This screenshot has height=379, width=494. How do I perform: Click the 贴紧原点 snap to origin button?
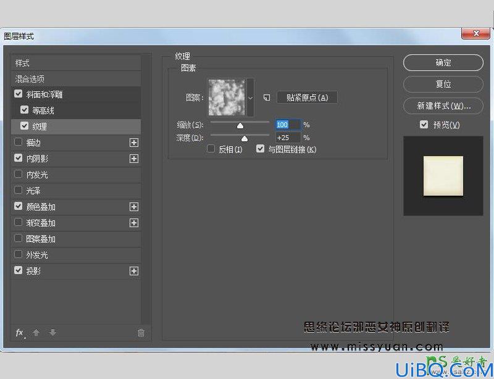click(307, 98)
